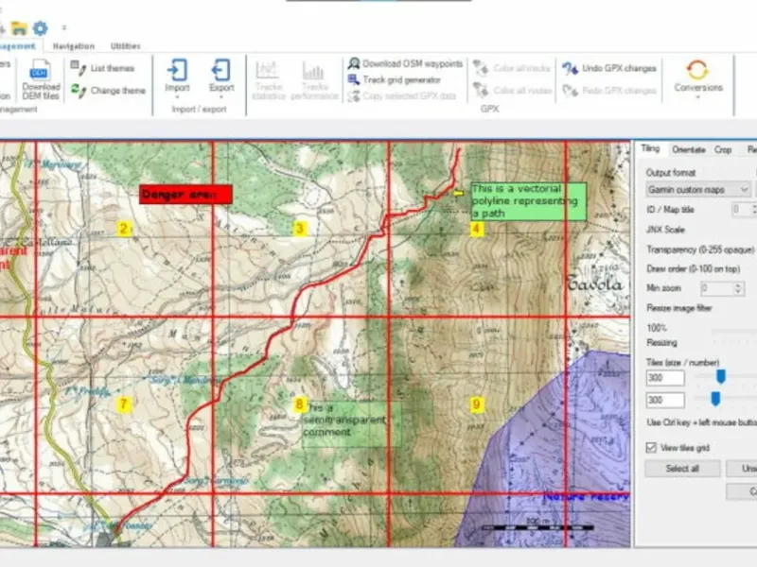Screen dimensions: 757x567
Task: Click the Change theme icon
Action: 78,90
